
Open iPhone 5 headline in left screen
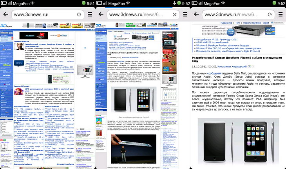click(49, 45)
